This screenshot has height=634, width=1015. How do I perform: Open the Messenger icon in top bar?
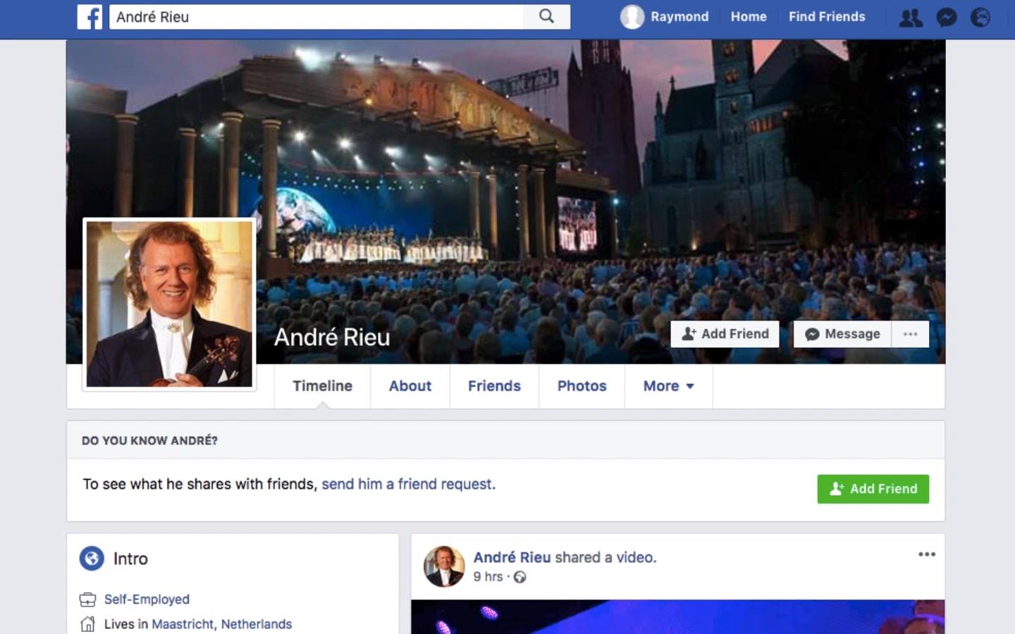[946, 17]
